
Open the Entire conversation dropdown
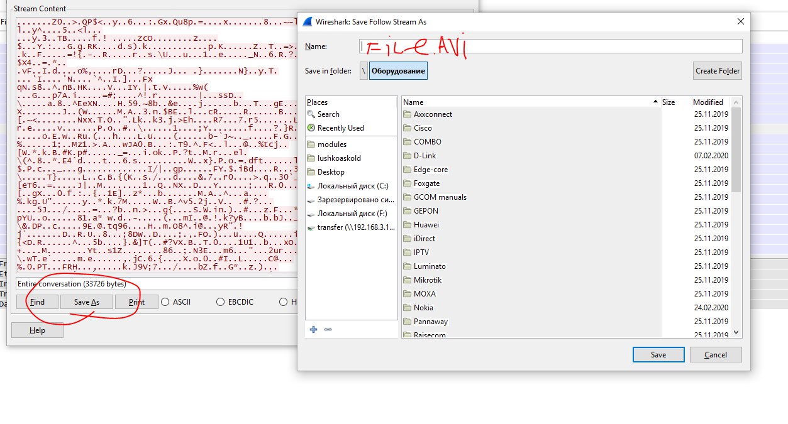(156, 284)
